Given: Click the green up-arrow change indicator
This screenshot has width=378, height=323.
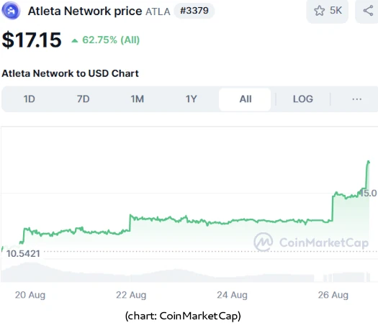Looking at the screenshot, I should [75, 40].
